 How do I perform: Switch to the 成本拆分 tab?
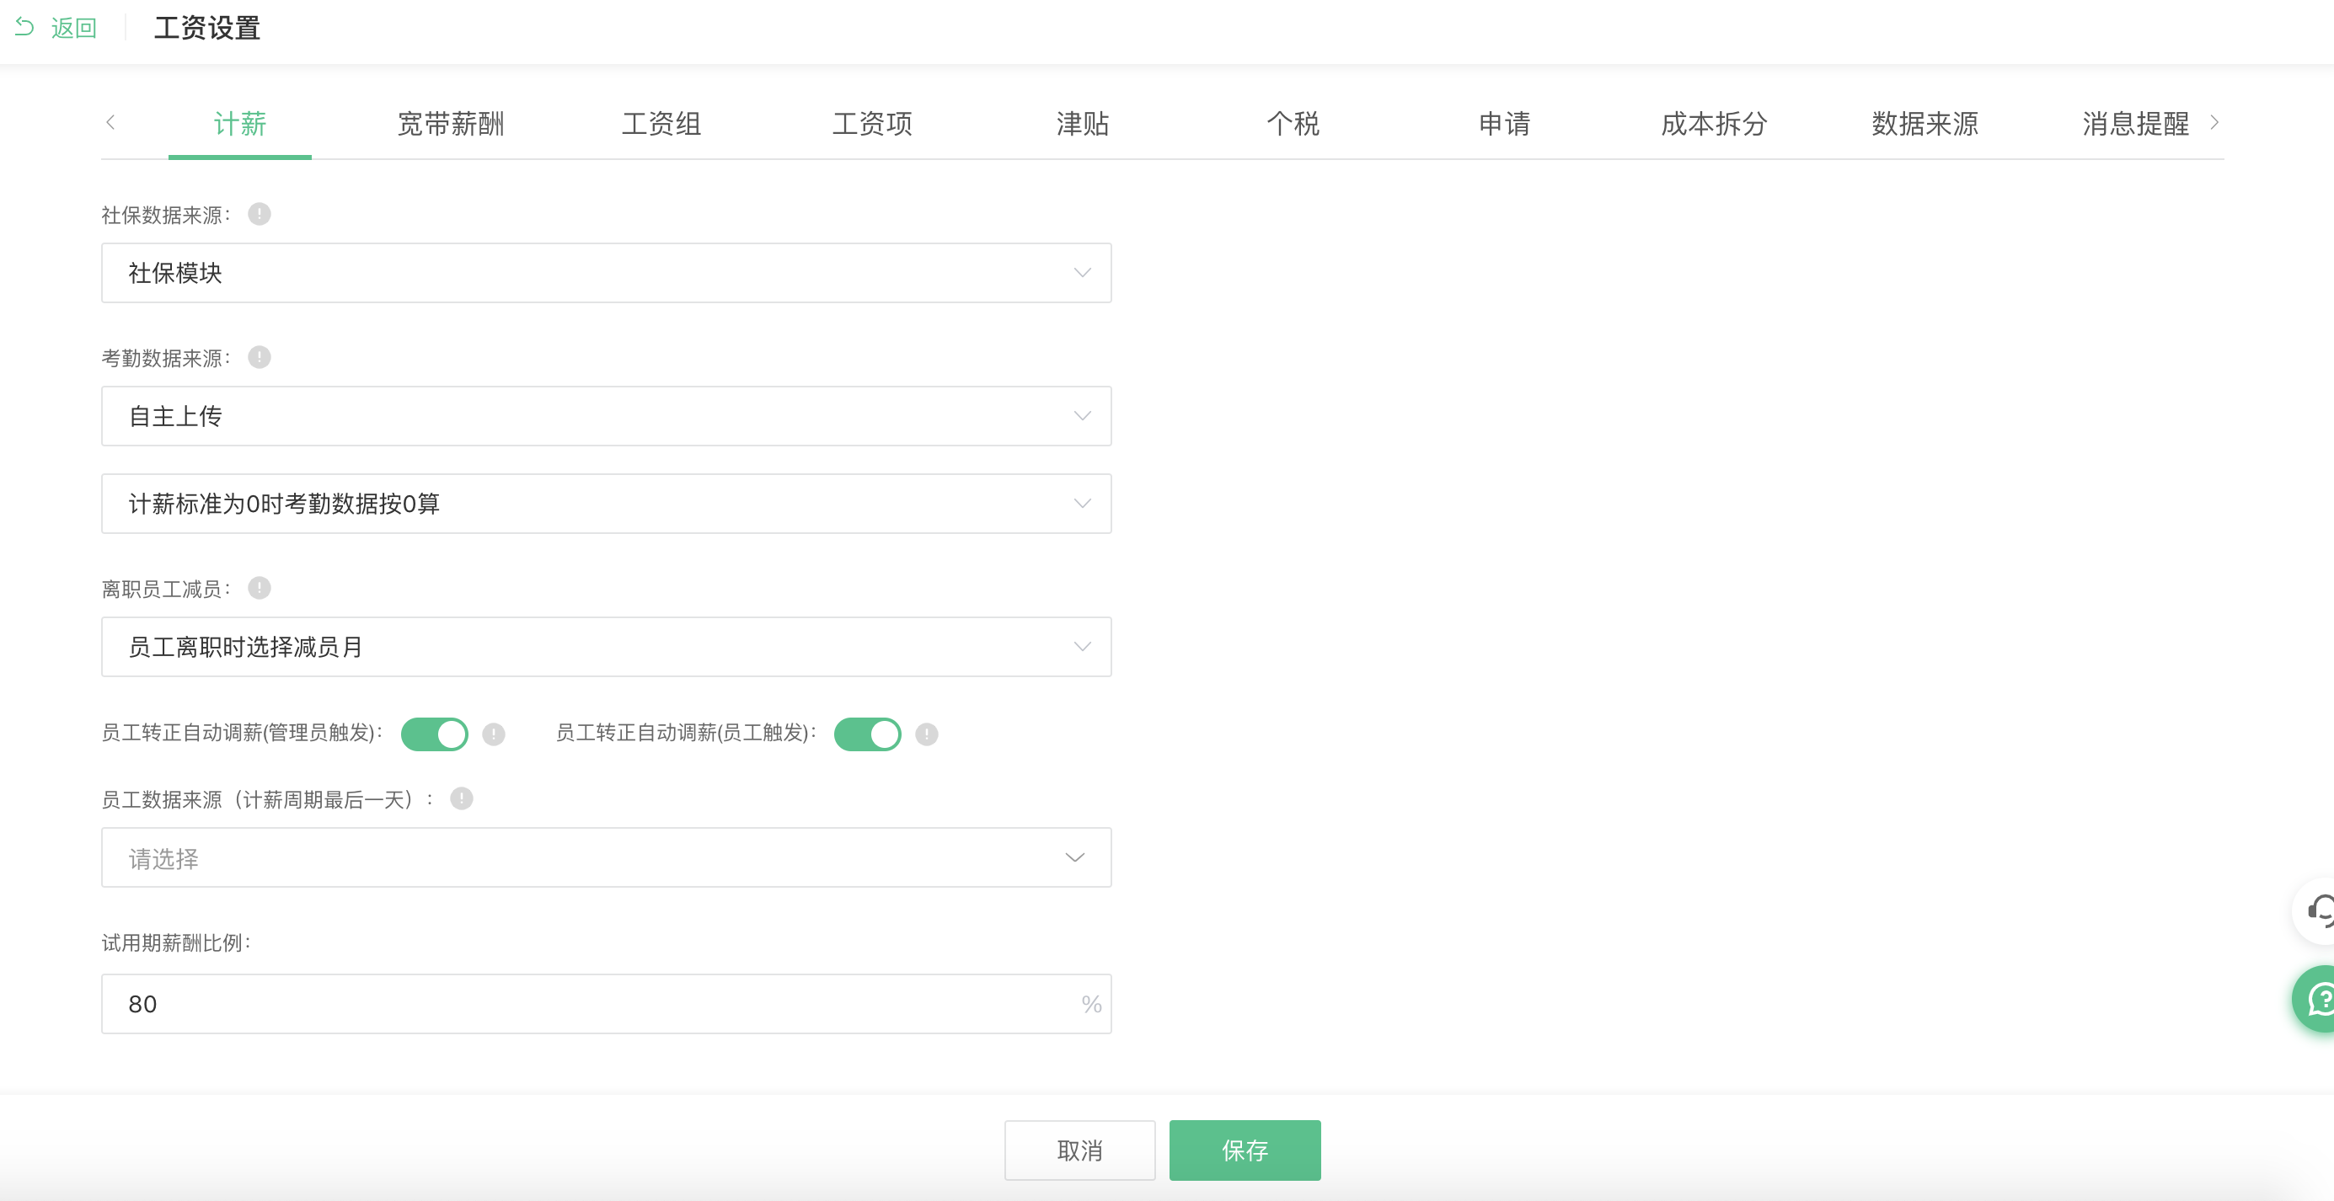tap(1714, 124)
